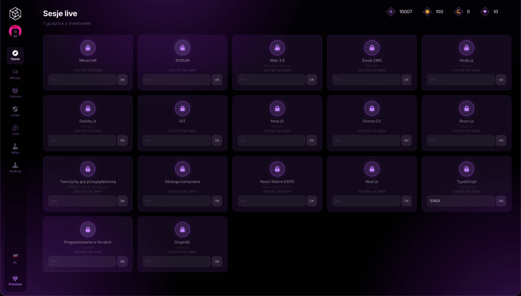Click the pink gem icon showing 10

click(x=485, y=12)
